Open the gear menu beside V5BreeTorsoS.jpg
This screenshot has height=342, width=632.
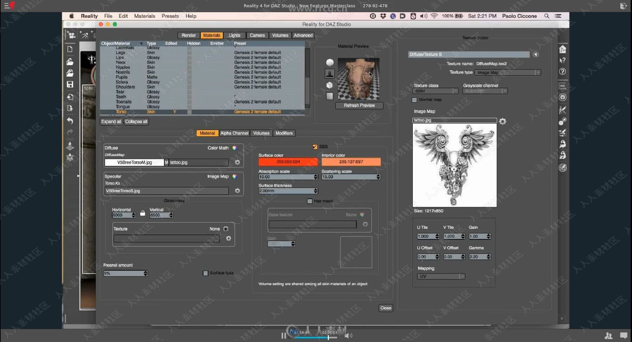coord(237,191)
